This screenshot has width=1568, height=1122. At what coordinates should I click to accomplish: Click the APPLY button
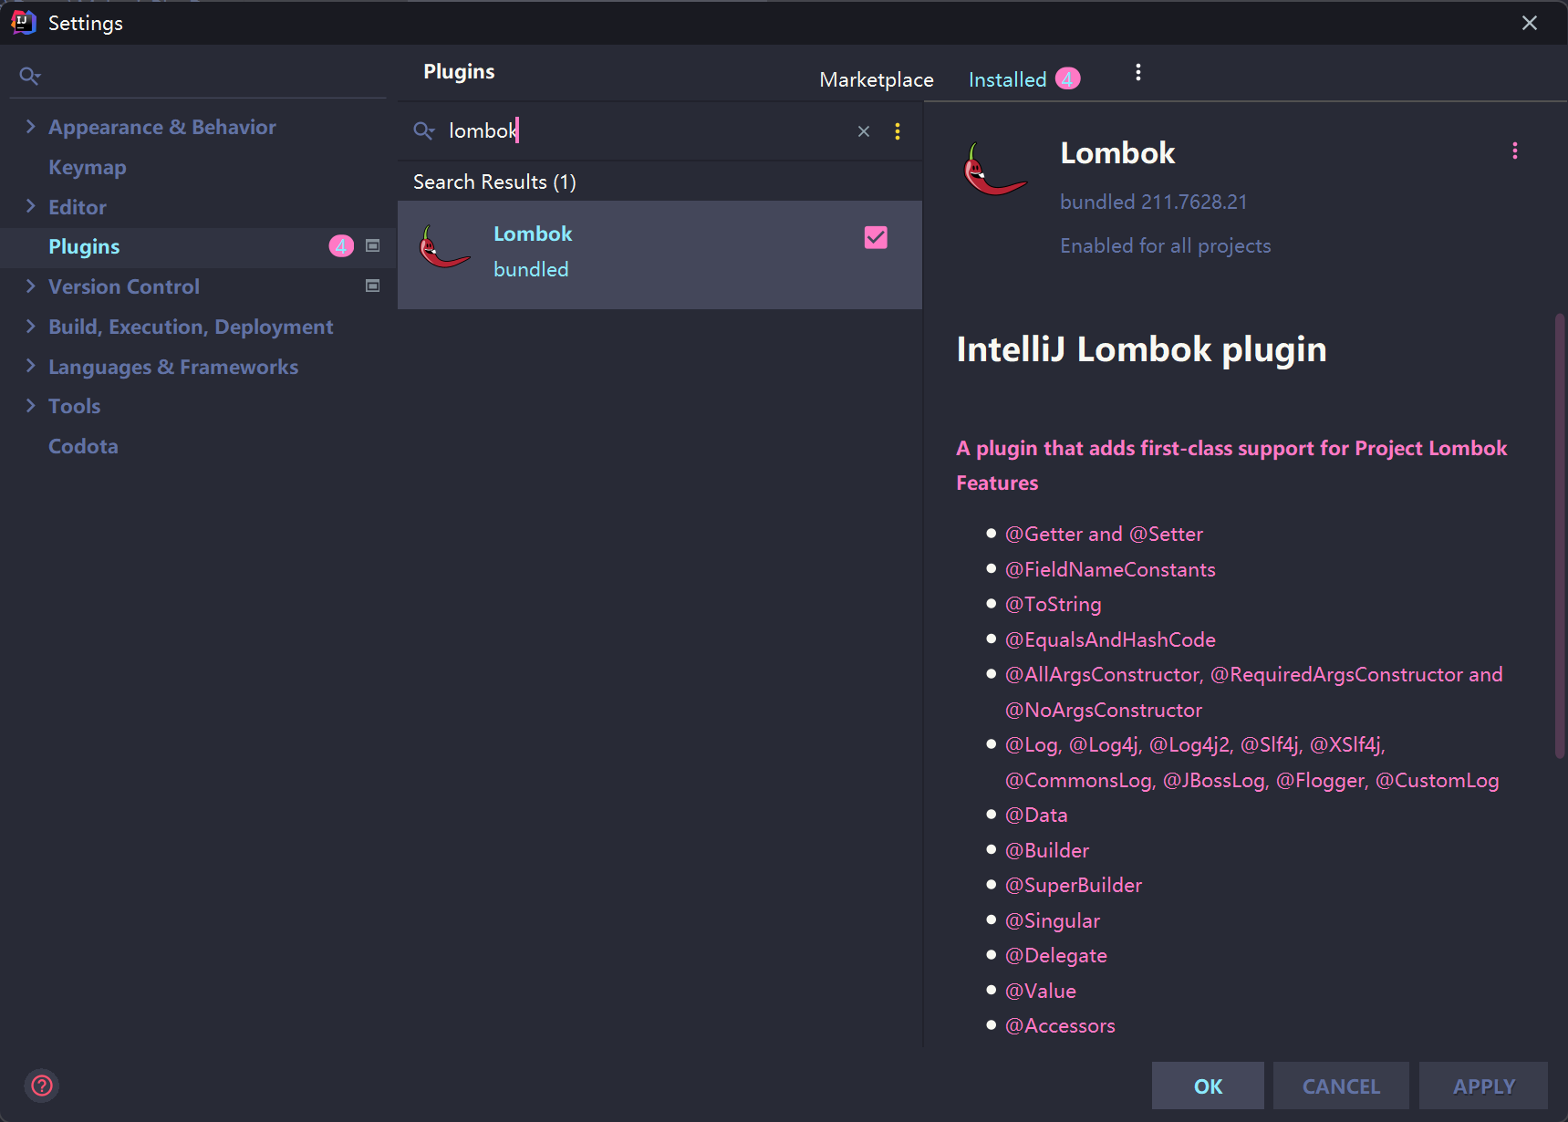tap(1483, 1086)
